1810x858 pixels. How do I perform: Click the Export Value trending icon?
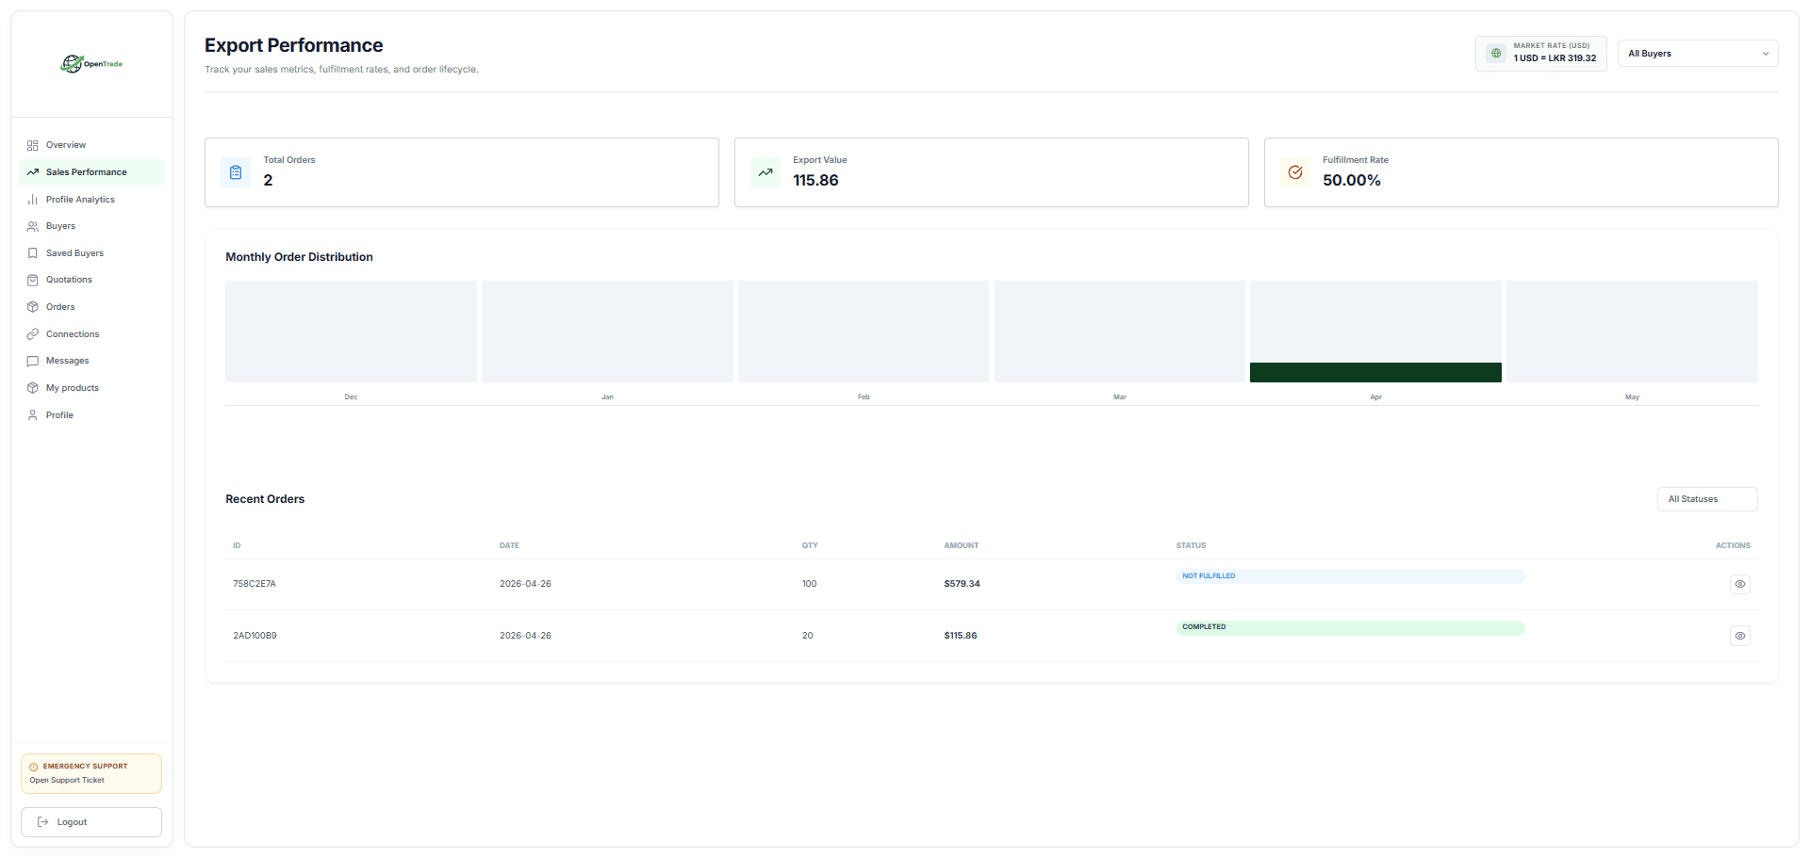click(765, 172)
